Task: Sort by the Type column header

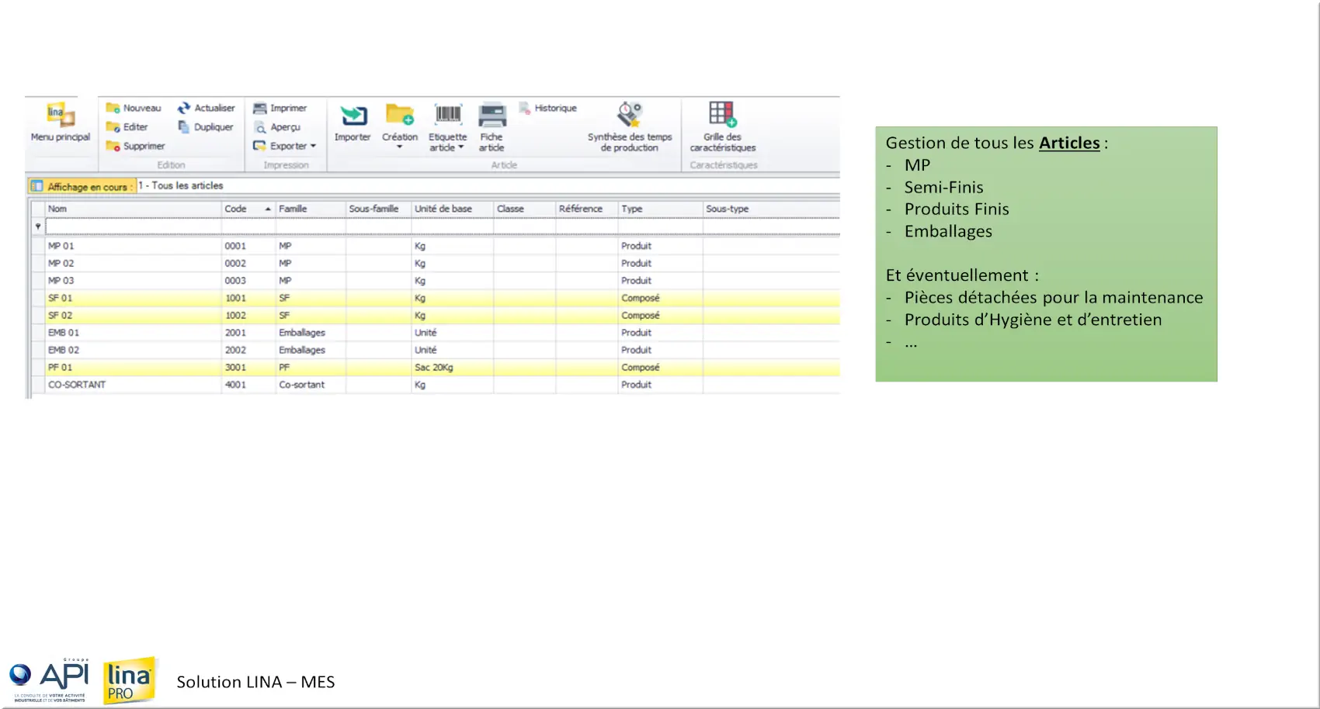Action: (660, 209)
